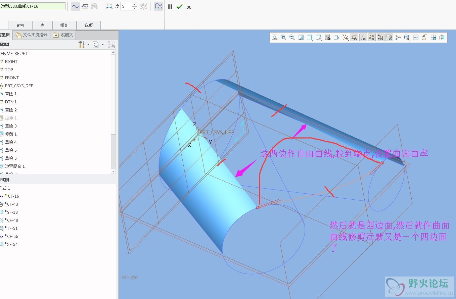Select the free curve type icon
The width and height of the screenshot is (456, 299).
pos(76,6)
